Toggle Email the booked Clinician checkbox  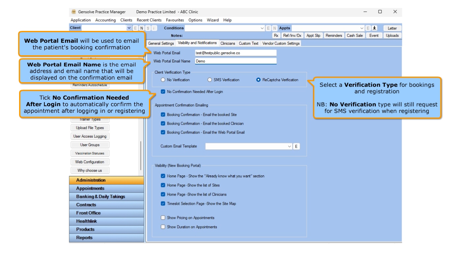click(163, 124)
